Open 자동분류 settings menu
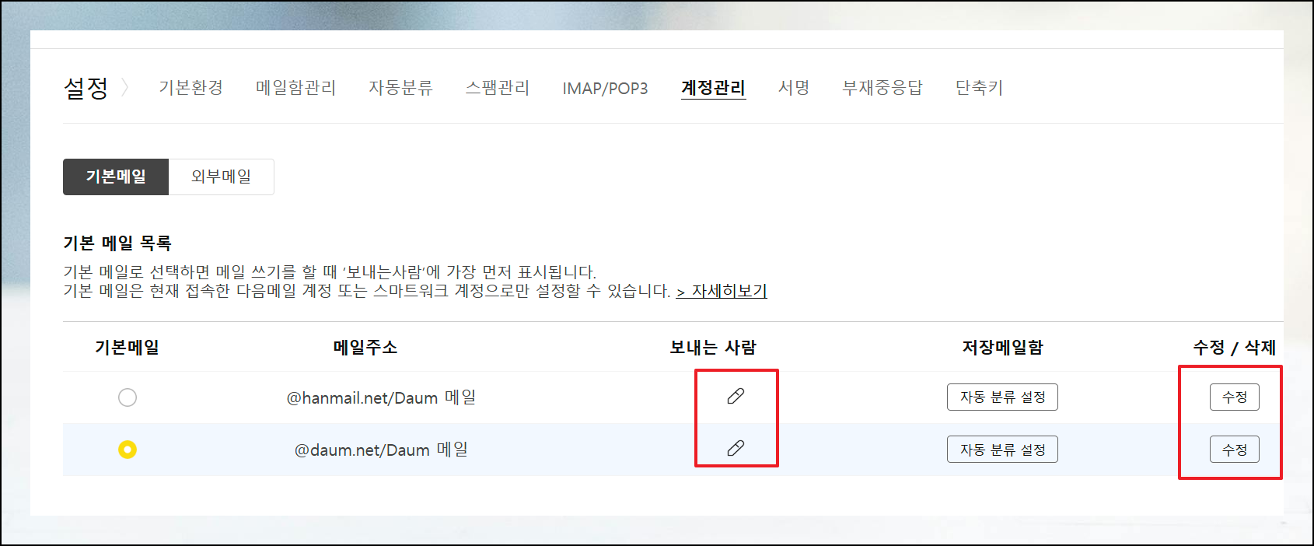The image size is (1314, 546). point(400,88)
